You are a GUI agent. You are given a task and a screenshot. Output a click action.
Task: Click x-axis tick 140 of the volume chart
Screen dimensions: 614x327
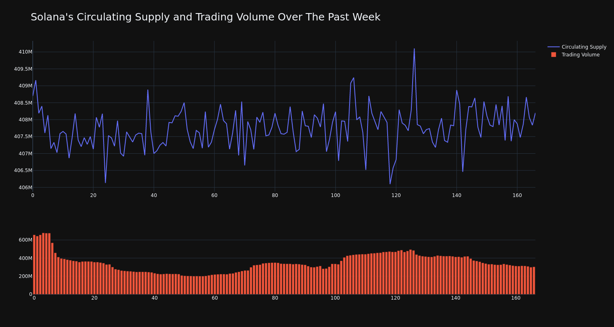pos(456,298)
